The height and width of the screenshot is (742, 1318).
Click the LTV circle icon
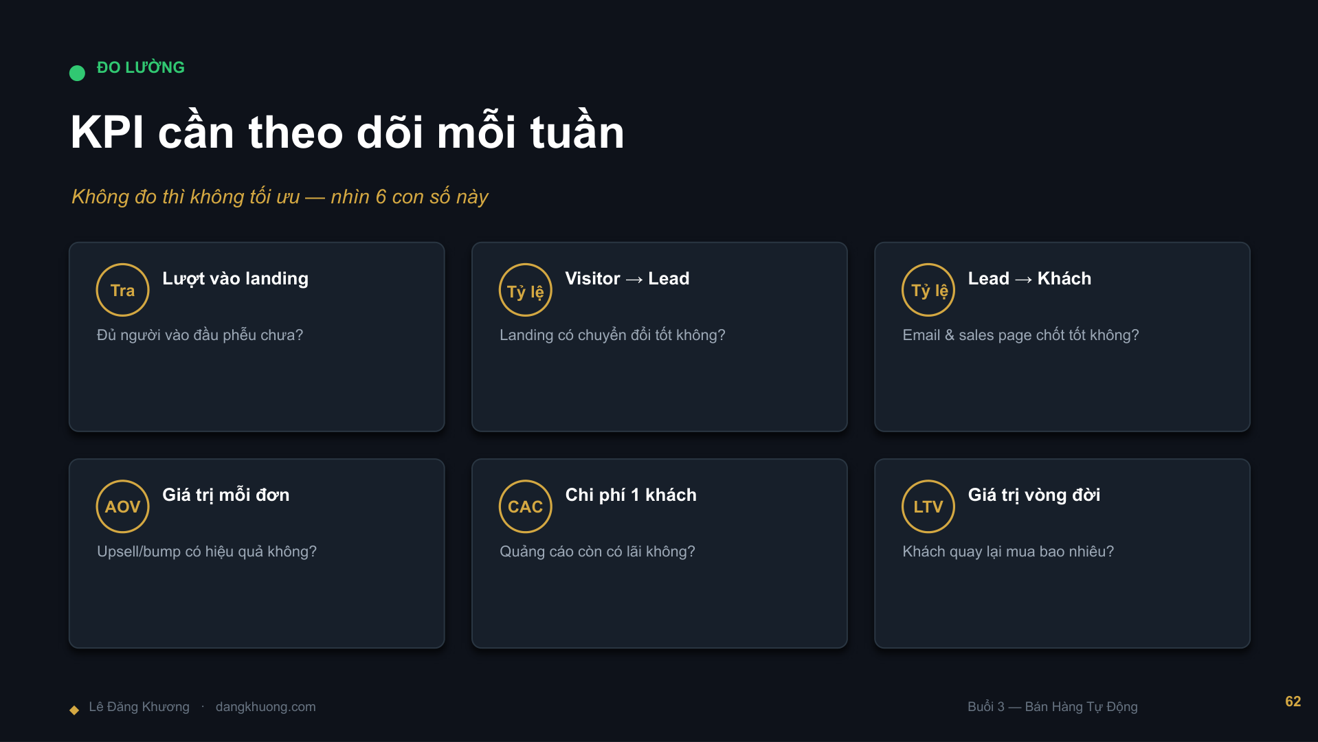[x=928, y=506]
